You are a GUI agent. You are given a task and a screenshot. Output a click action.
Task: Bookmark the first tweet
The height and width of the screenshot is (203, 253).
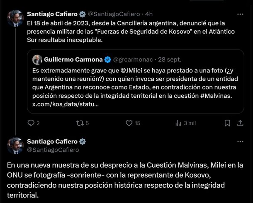[x=227, y=123]
